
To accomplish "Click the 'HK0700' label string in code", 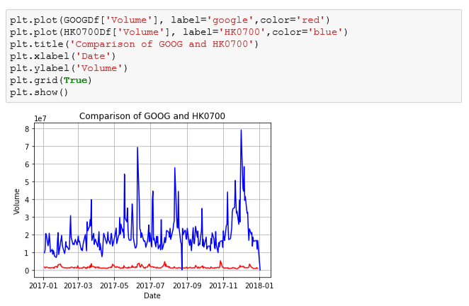I will 242,32.
